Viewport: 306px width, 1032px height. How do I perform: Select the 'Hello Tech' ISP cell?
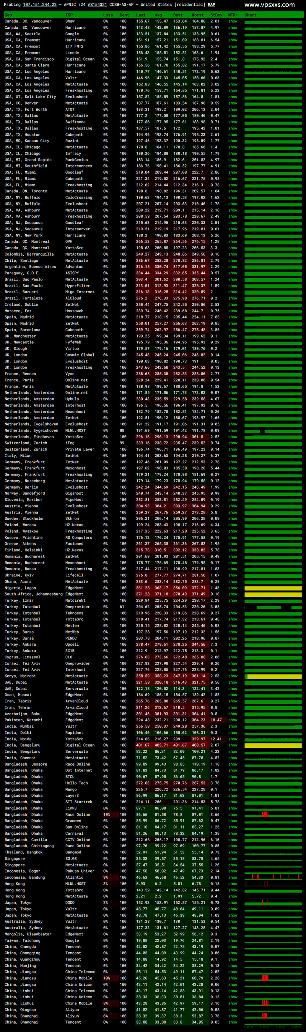(76, 783)
